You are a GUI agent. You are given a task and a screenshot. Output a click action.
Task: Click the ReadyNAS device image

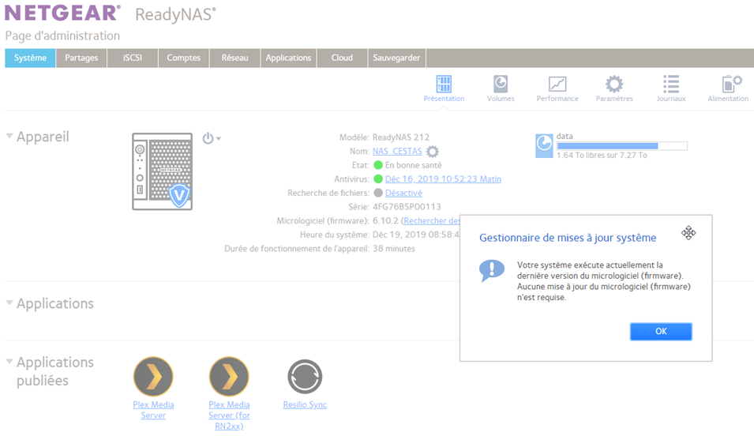pos(162,171)
